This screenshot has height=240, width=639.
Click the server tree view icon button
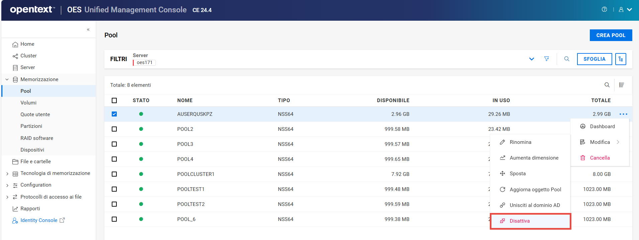621,59
